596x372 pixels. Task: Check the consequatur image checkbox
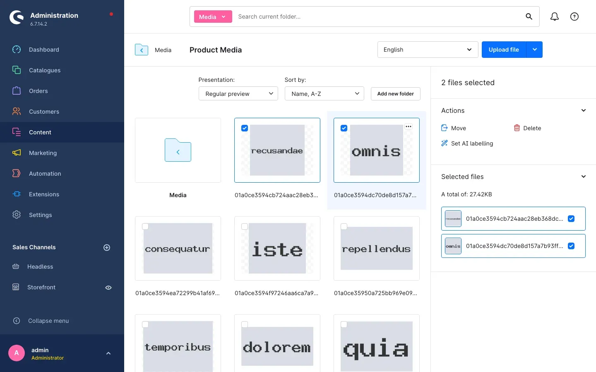145,227
